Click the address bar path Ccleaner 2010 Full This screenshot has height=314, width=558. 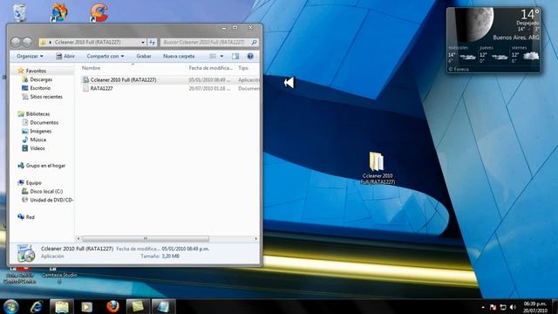click(x=87, y=43)
